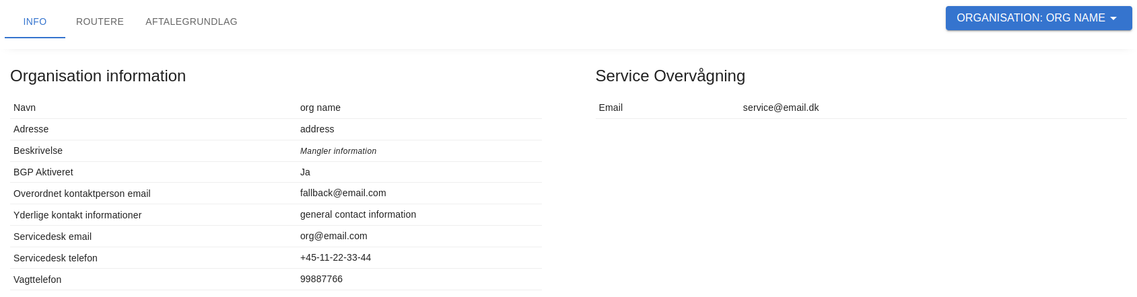1137x297 pixels.
Task: Click the 'Service Overvågning' heading
Action: pyautogui.click(x=670, y=76)
